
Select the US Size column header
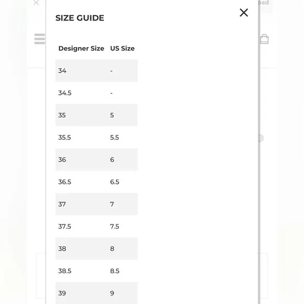click(x=122, y=48)
